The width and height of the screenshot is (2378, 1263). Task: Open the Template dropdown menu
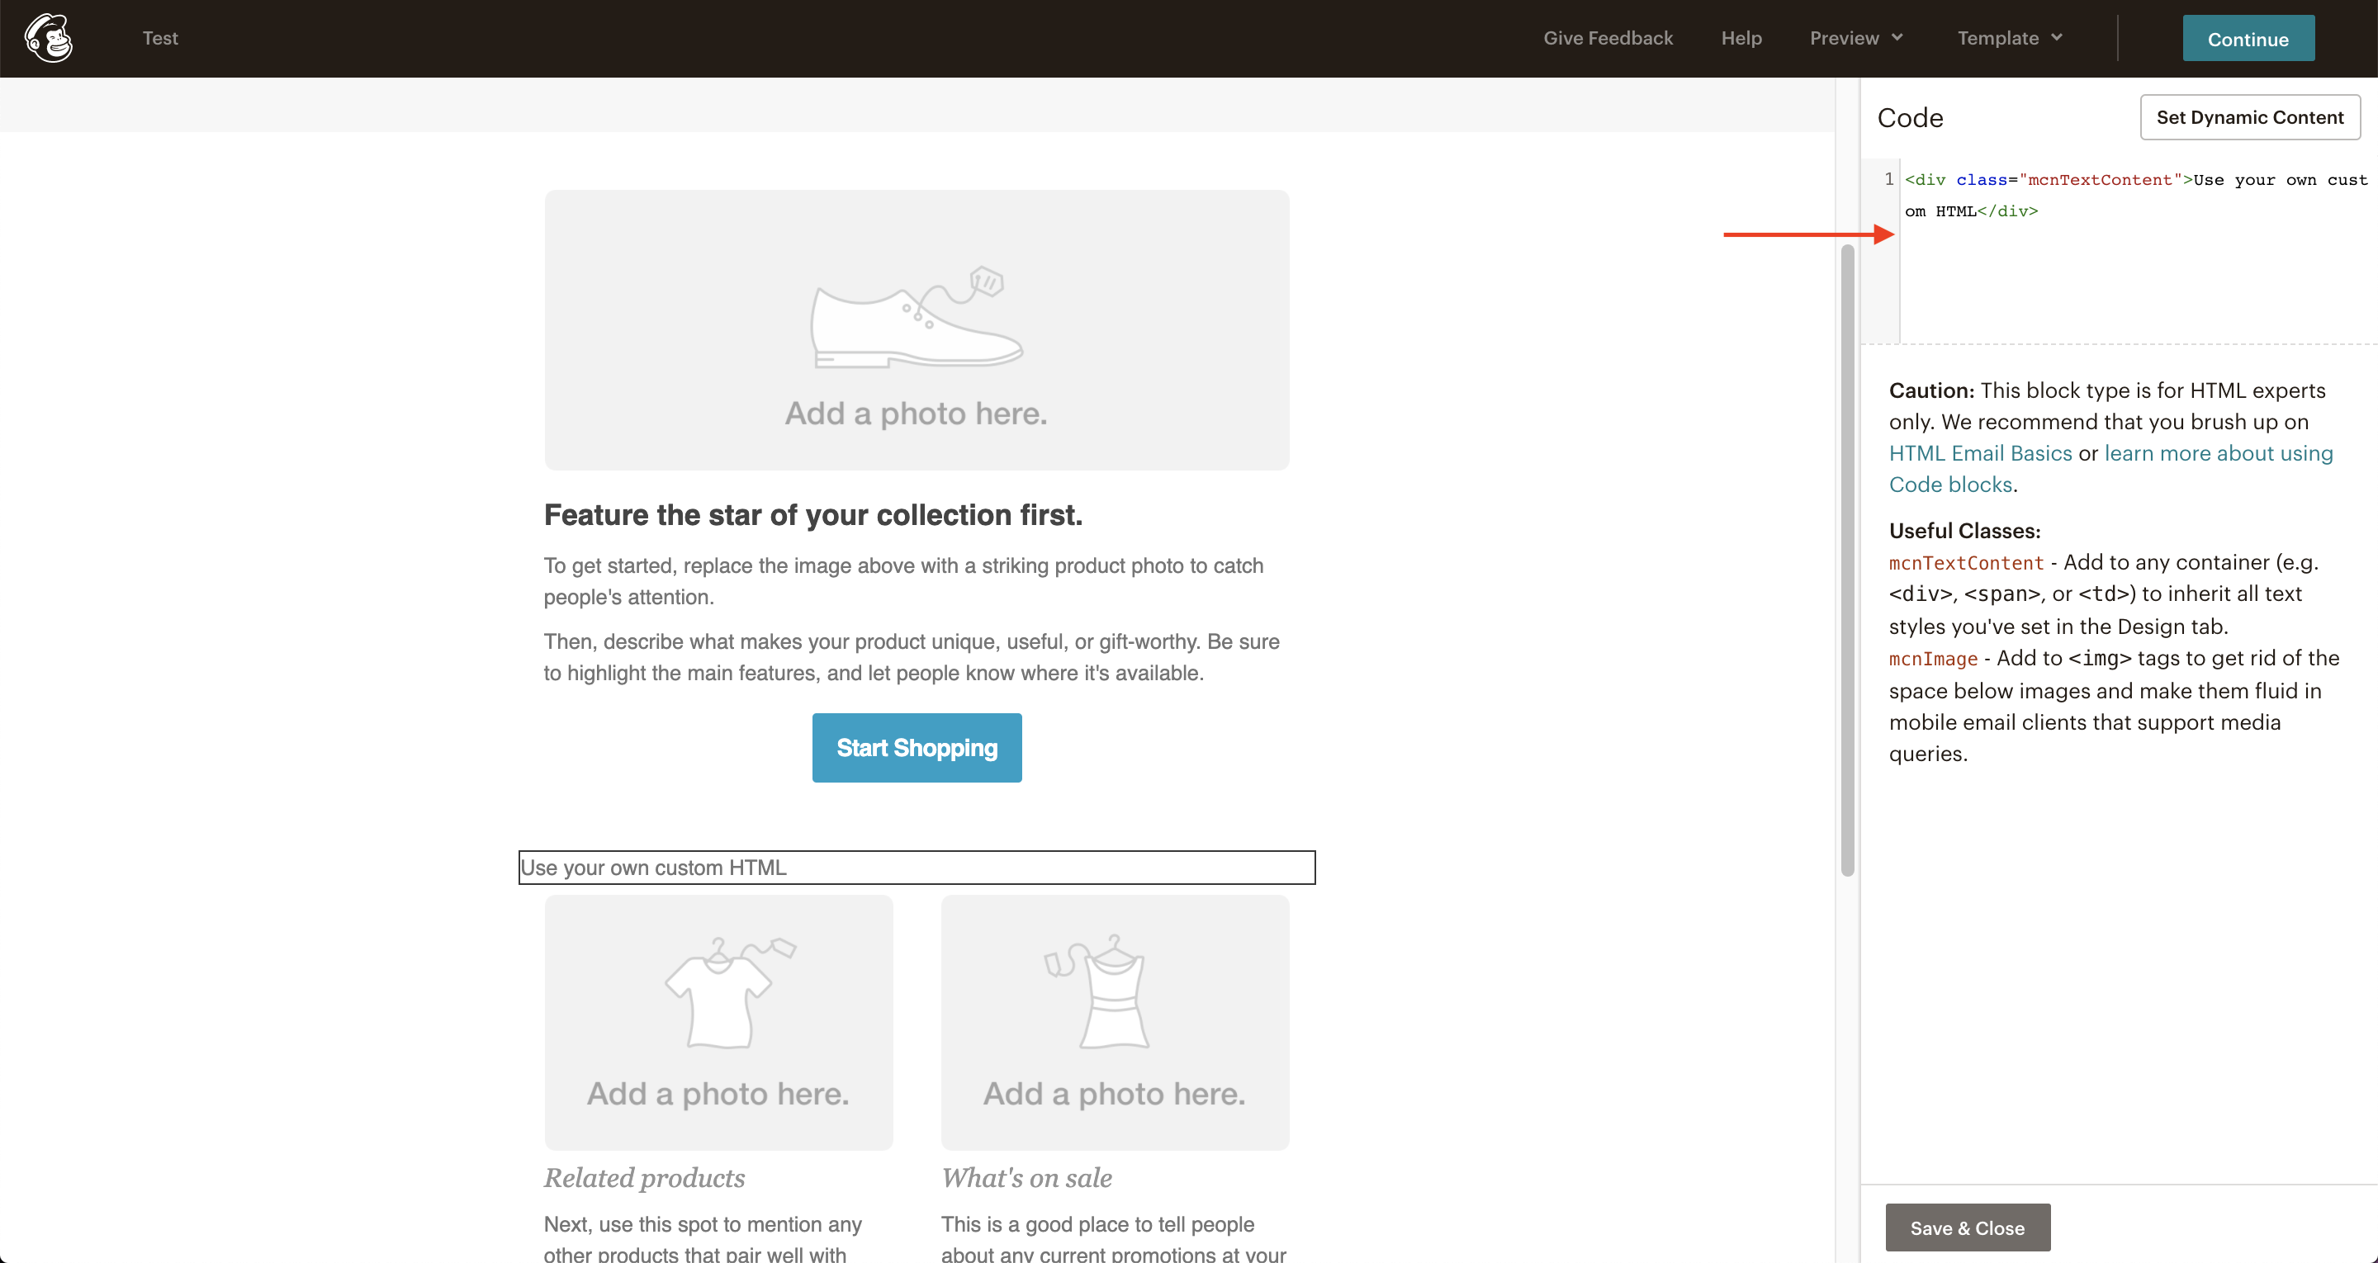[2010, 38]
